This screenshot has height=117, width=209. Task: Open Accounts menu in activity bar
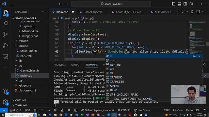(x=5, y=92)
